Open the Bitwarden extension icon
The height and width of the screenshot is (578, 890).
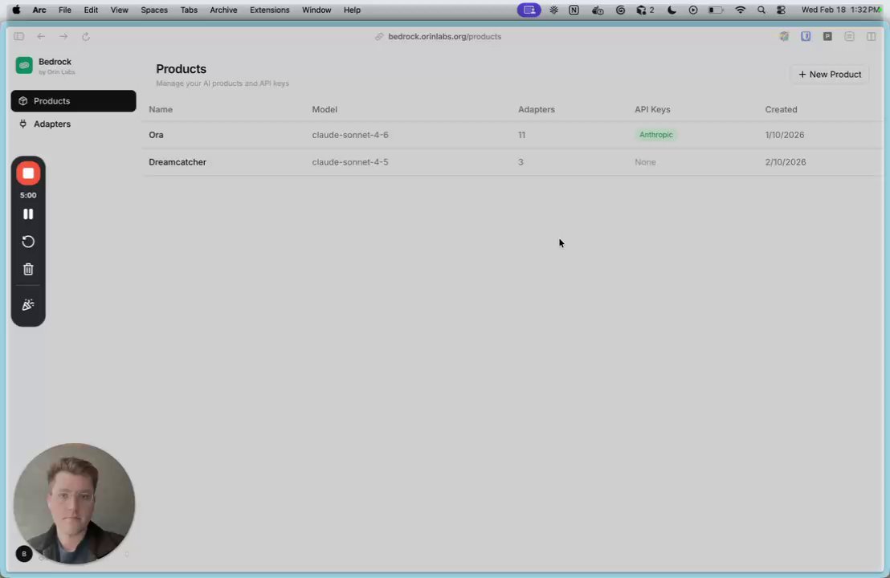pos(806,36)
